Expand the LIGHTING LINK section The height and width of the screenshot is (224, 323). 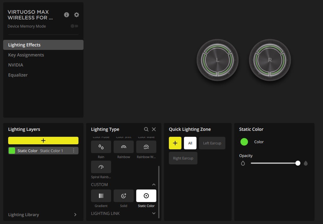(154, 213)
